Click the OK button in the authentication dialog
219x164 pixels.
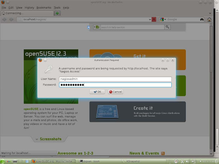97,92
